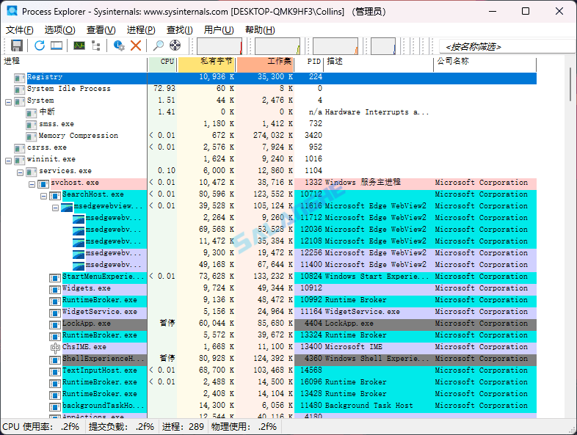Image resolution: width=577 pixels, height=435 pixels.
Task: Click RuntimeBroker icon for PID 10992
Action: tap(55, 301)
